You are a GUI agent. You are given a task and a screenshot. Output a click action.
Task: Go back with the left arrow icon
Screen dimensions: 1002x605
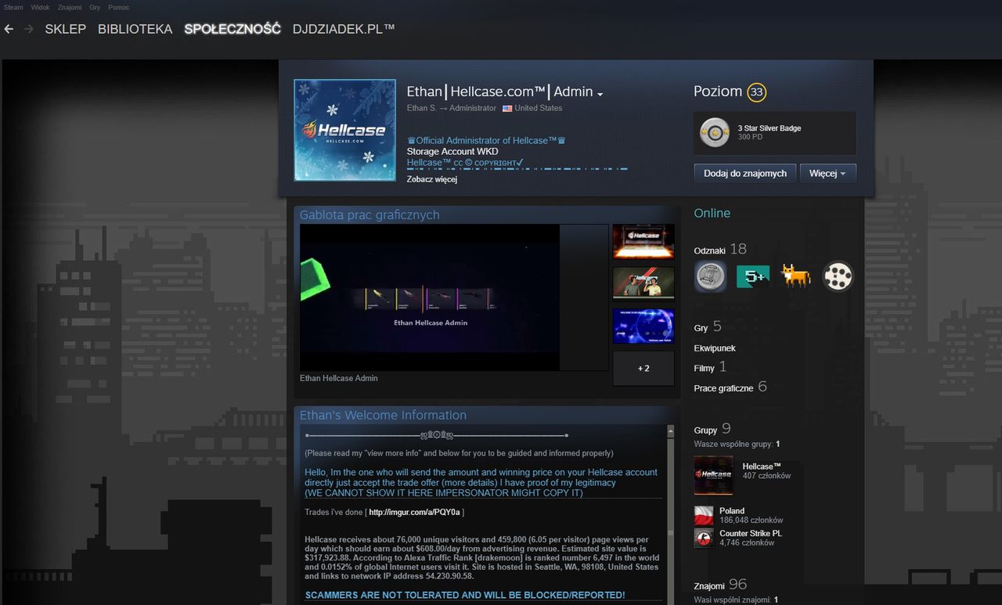point(9,29)
